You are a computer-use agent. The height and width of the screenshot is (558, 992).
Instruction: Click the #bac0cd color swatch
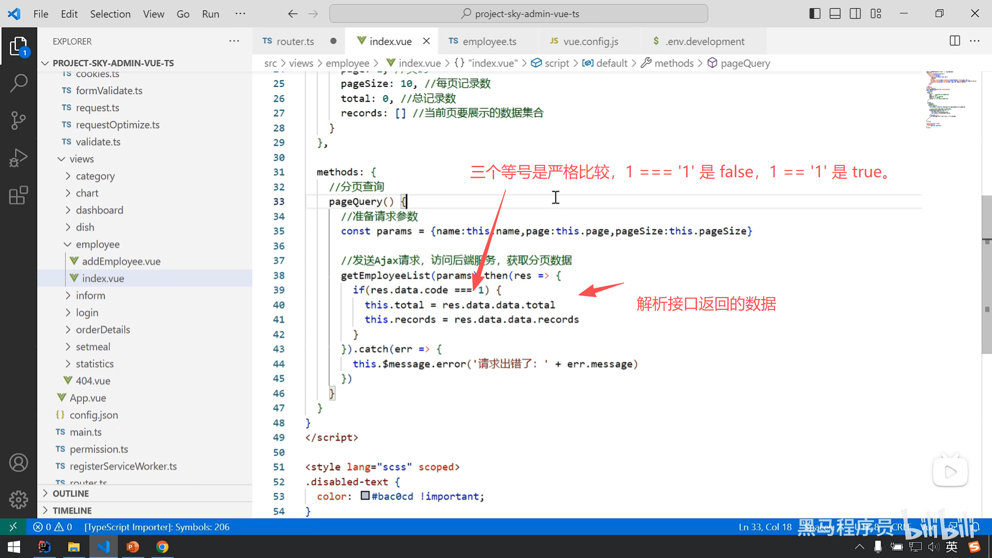[365, 496]
